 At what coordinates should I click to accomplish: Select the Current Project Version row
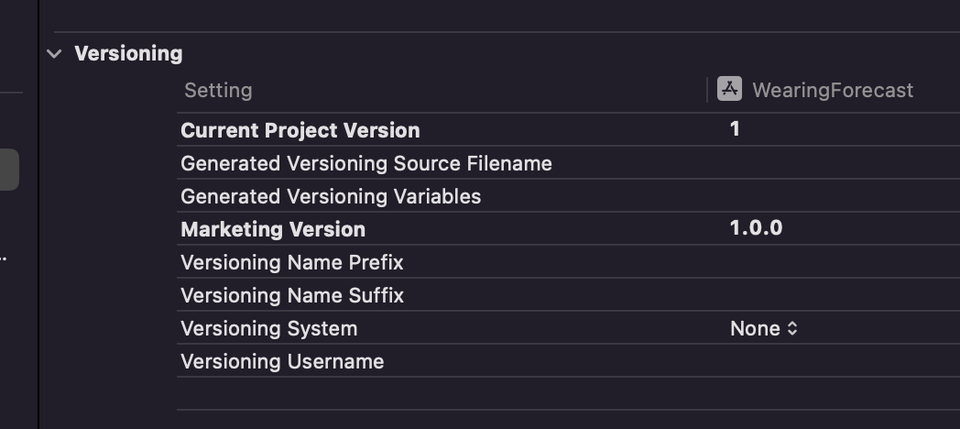[x=568, y=130]
